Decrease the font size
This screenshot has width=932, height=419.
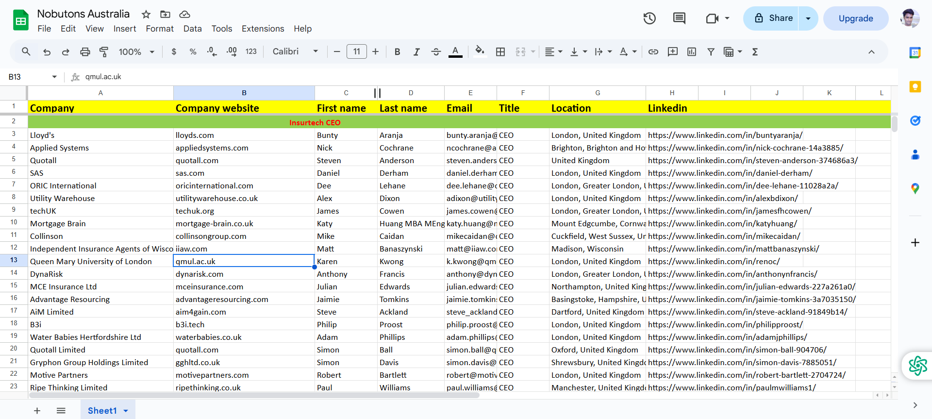tap(337, 52)
